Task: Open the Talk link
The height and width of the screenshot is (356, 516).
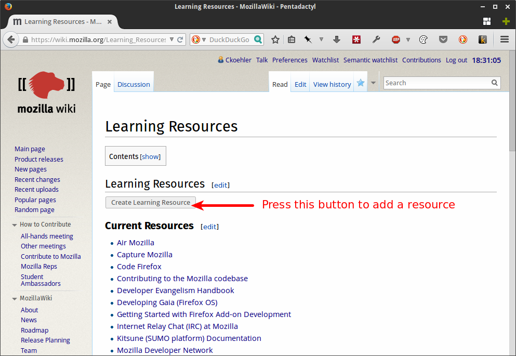Action: click(x=262, y=60)
